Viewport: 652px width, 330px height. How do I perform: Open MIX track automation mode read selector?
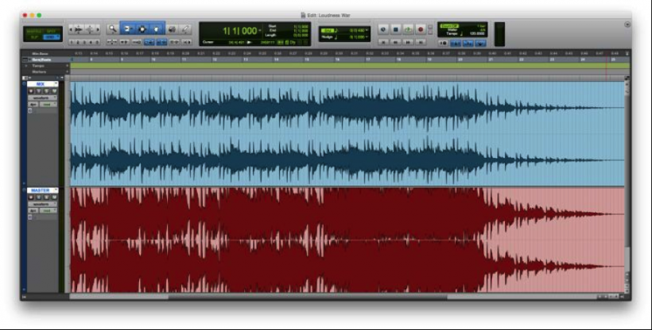tap(49, 105)
